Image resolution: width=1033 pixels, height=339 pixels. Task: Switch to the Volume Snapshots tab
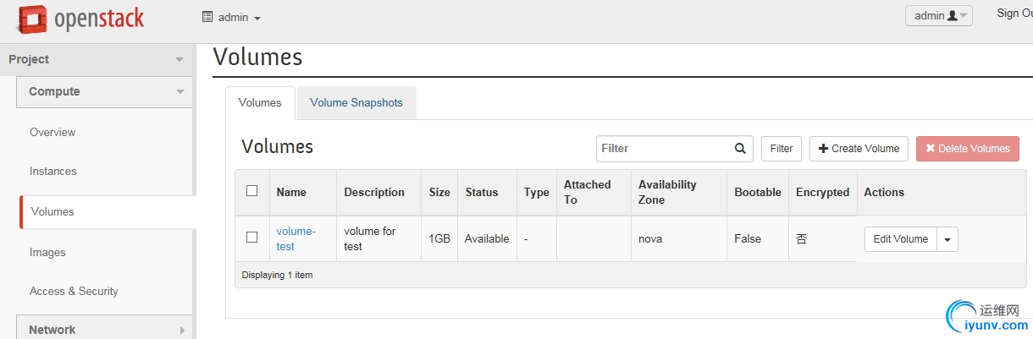click(356, 103)
